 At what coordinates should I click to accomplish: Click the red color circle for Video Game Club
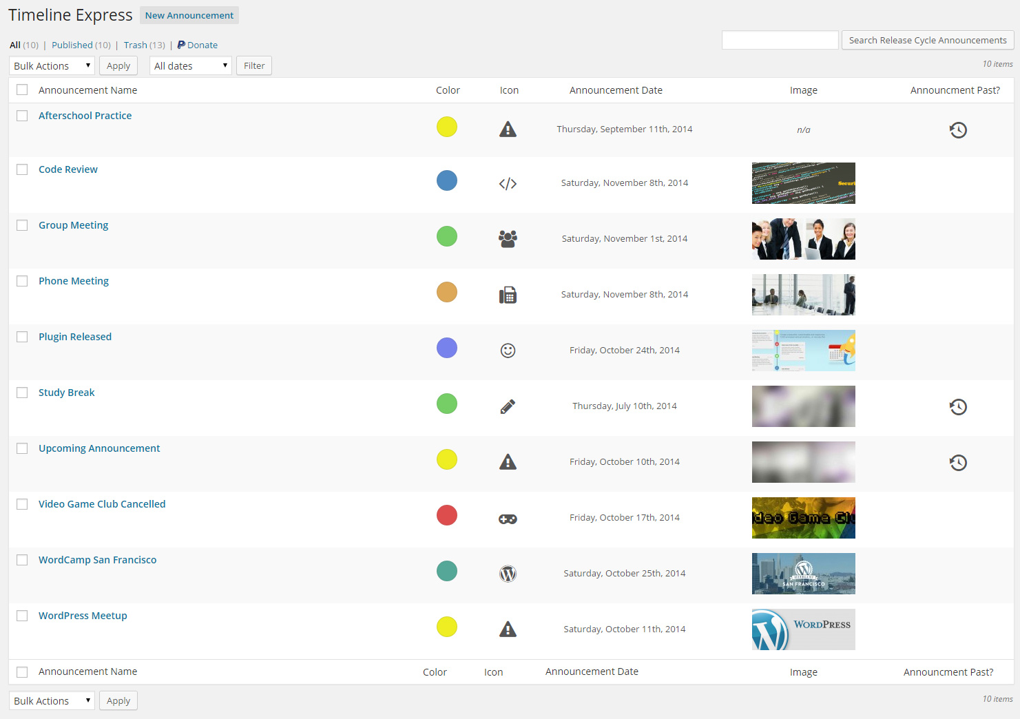447,515
